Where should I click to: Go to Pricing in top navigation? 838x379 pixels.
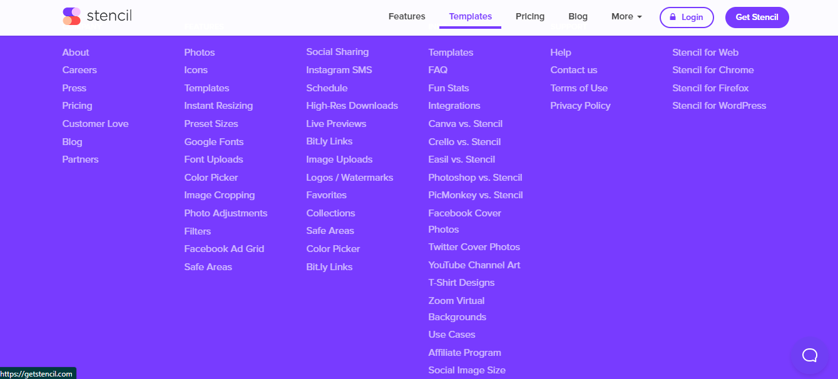tap(530, 17)
